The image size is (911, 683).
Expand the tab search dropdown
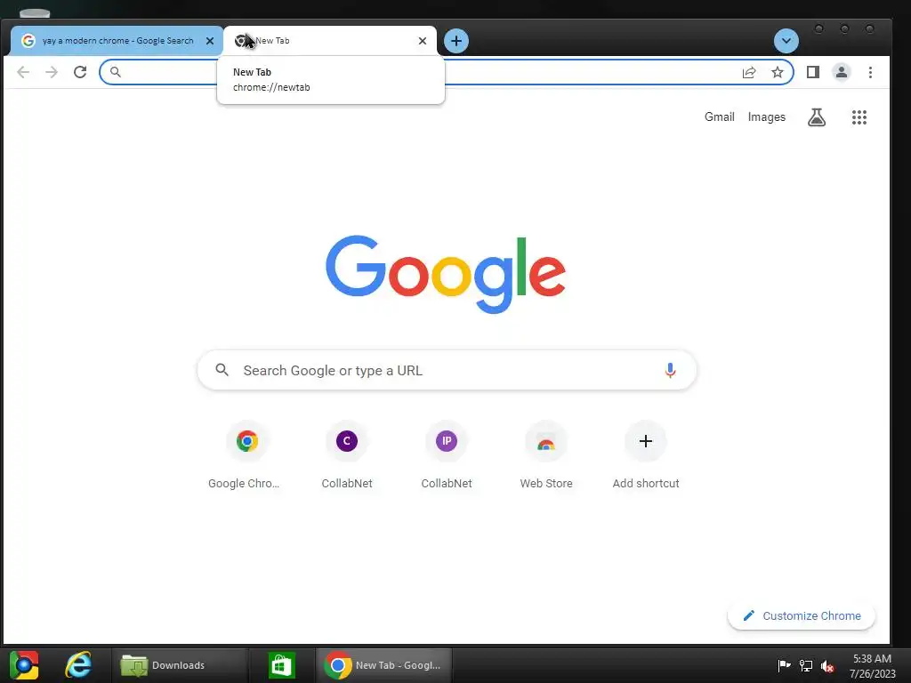point(786,41)
